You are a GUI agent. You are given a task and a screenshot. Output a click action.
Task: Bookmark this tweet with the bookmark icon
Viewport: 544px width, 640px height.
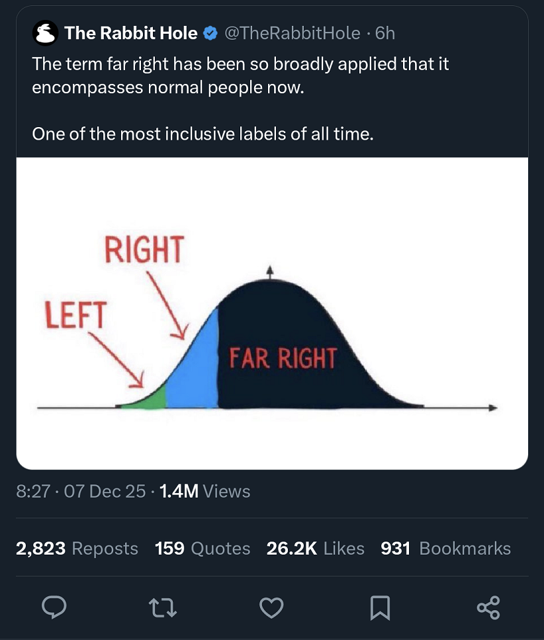pyautogui.click(x=381, y=608)
